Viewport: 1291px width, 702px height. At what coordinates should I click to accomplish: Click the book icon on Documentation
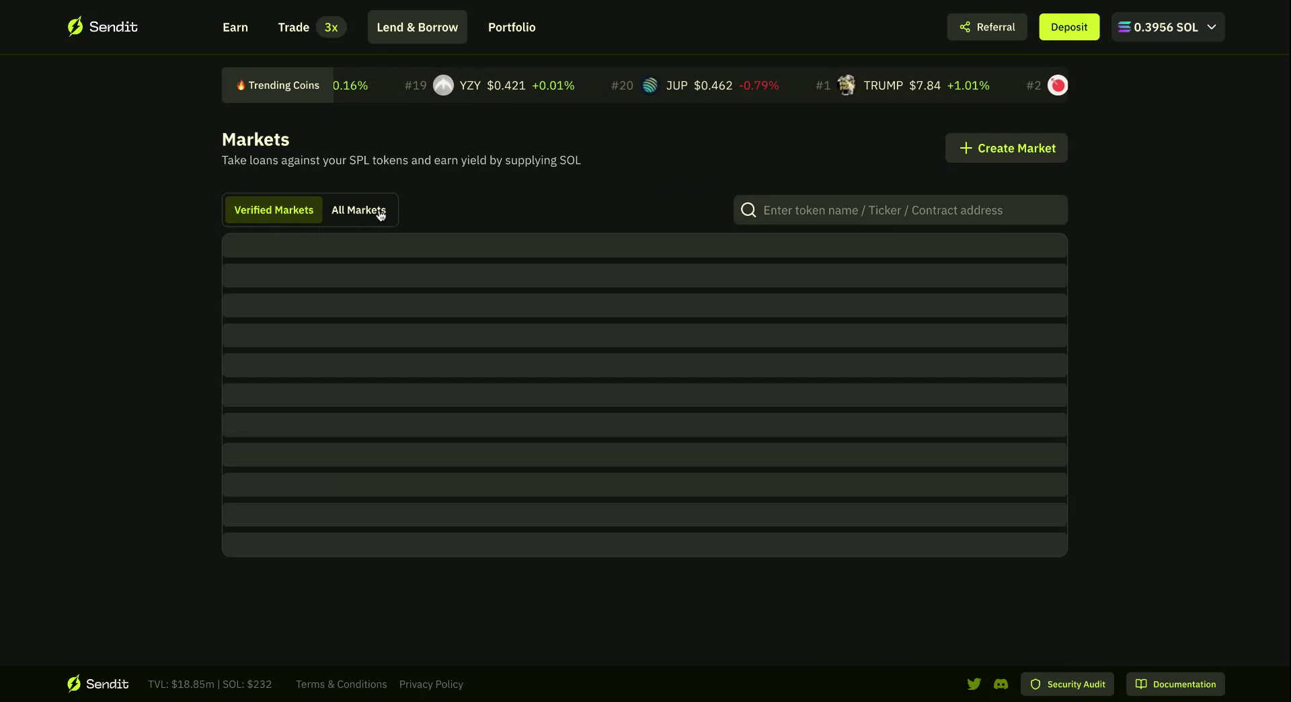1142,684
